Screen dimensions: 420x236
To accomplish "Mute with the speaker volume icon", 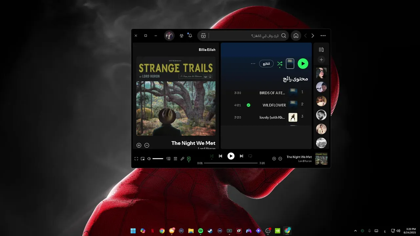I will (x=149, y=159).
